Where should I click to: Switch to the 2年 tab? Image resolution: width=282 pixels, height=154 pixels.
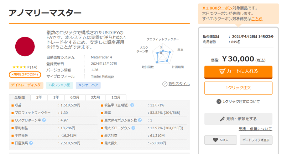39,97
